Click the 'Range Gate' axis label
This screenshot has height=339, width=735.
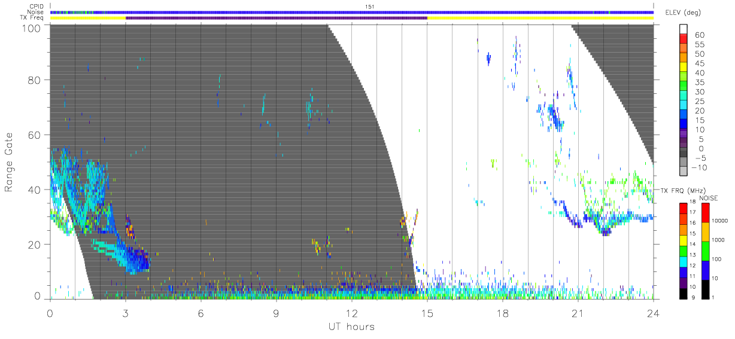9,162
